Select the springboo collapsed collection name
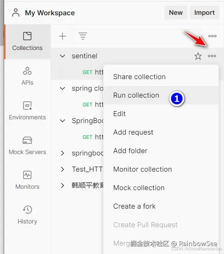Image resolution: width=224 pixels, height=254 pixels. tap(87, 153)
